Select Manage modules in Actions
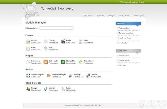Viewport: 167px width, 109px height. (126, 33)
